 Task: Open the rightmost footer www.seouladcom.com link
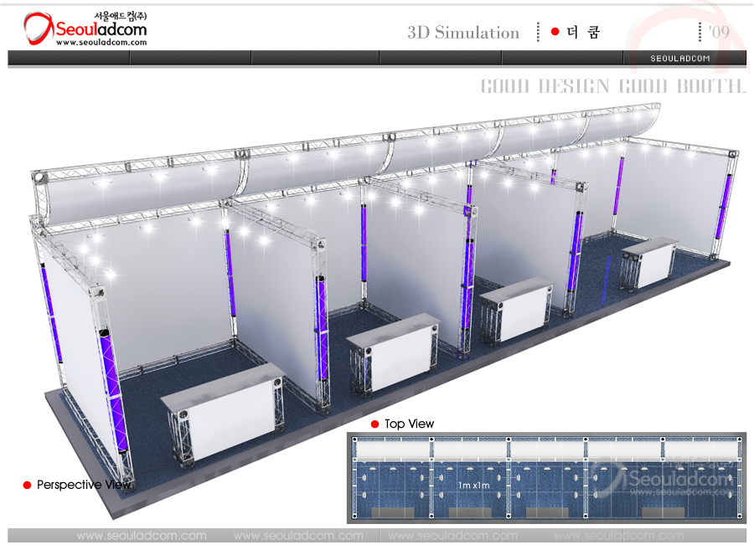618,536
